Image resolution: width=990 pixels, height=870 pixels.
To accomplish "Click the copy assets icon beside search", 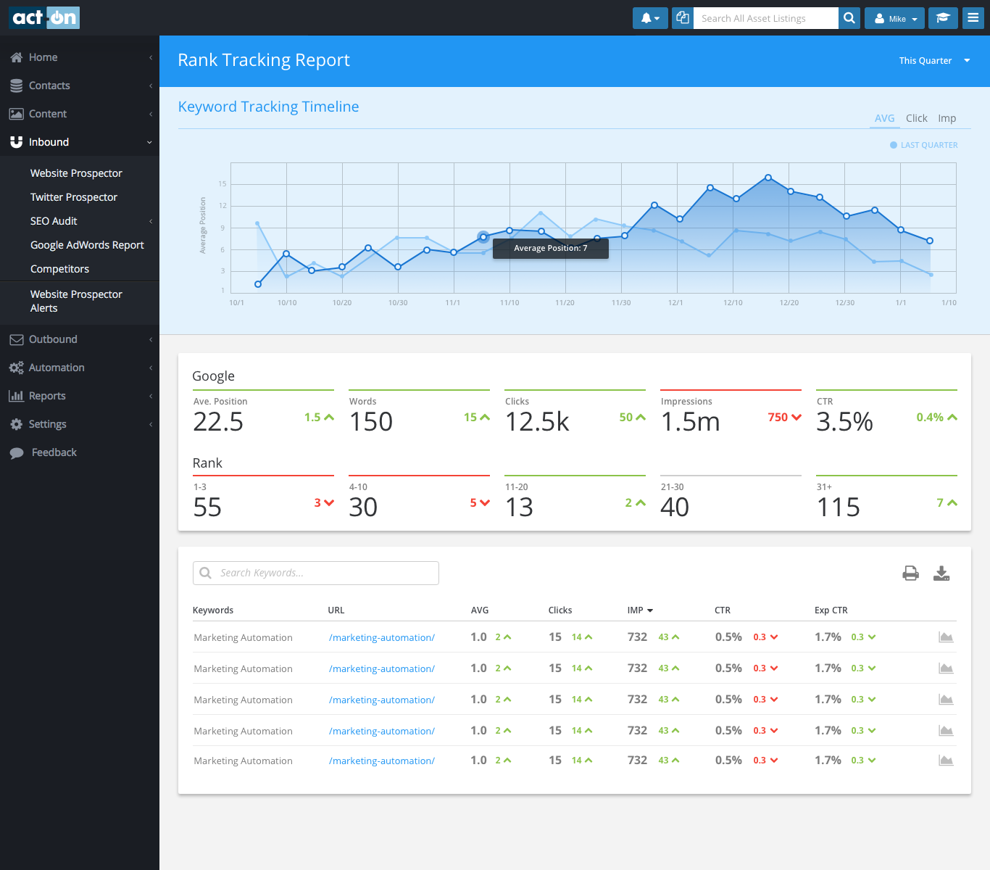I will pyautogui.click(x=682, y=18).
